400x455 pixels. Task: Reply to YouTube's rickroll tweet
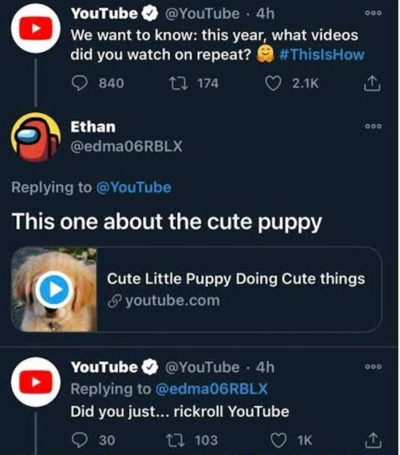click(79, 440)
